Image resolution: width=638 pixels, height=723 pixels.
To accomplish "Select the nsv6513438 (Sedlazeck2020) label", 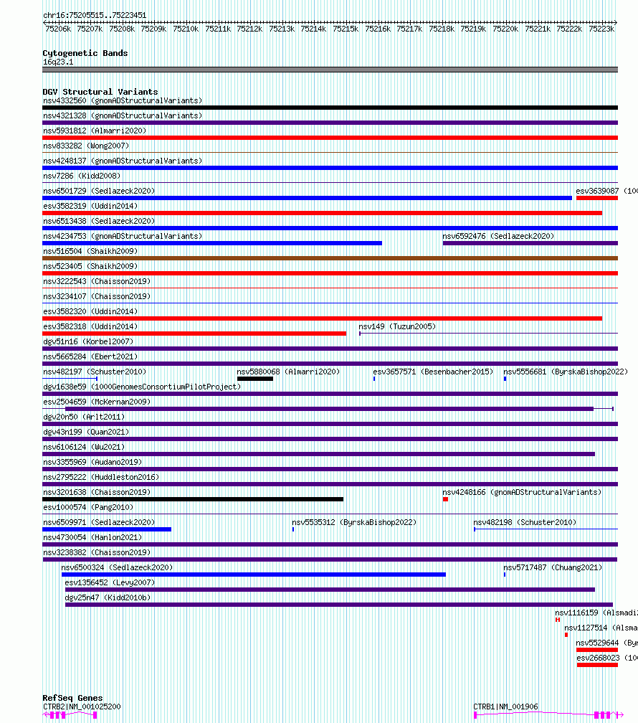I will click(x=99, y=222).
